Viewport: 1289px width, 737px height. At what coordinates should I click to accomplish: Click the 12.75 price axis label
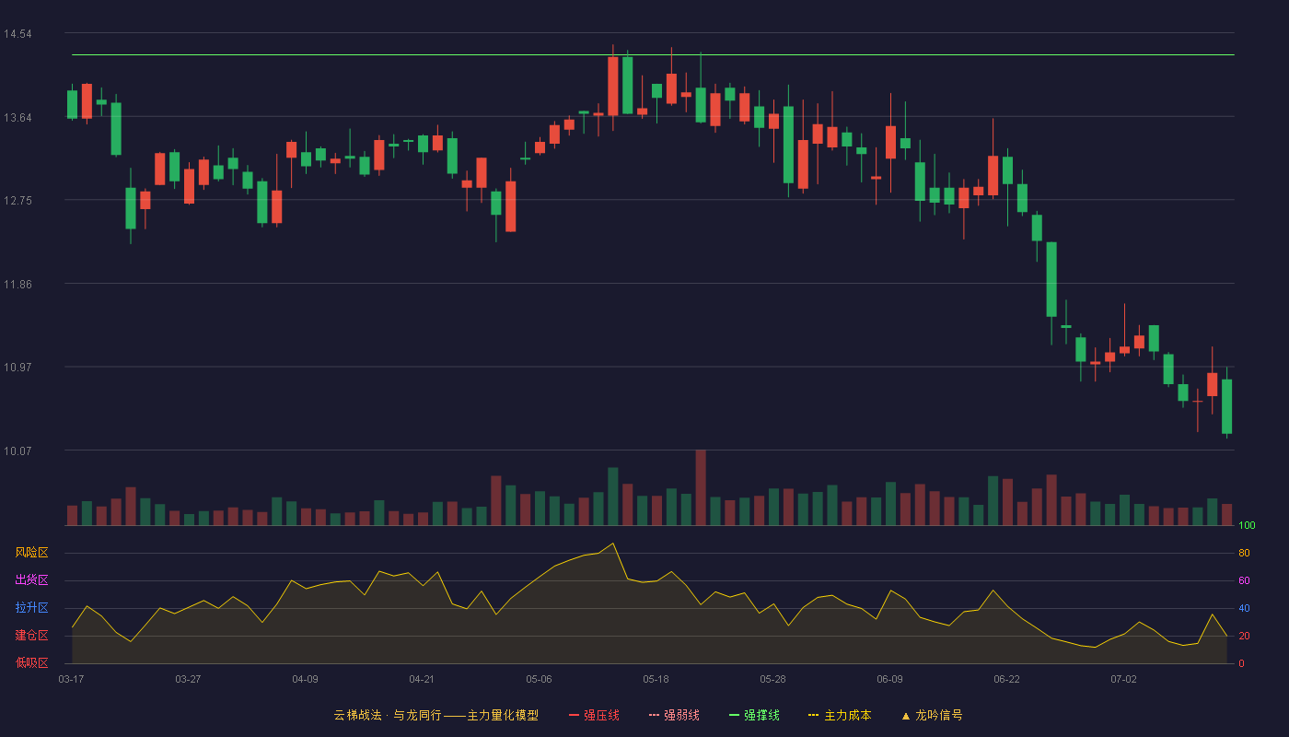[x=17, y=201]
